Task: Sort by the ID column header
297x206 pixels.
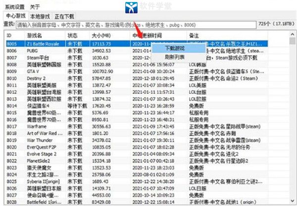Action: click(14, 36)
